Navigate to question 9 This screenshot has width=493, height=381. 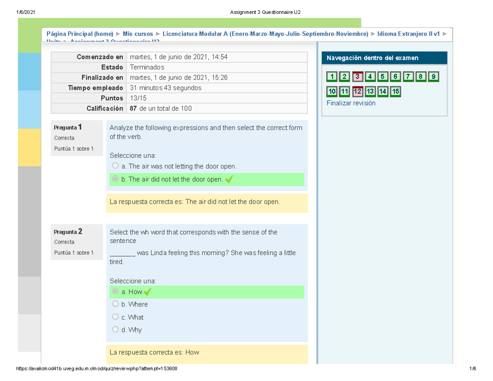[433, 76]
